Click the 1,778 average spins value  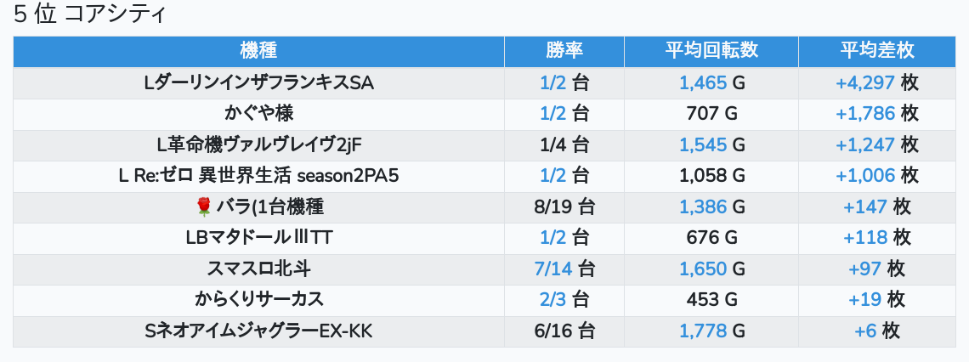703,331
